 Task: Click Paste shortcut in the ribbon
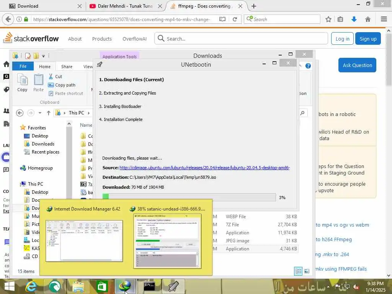[65, 93]
